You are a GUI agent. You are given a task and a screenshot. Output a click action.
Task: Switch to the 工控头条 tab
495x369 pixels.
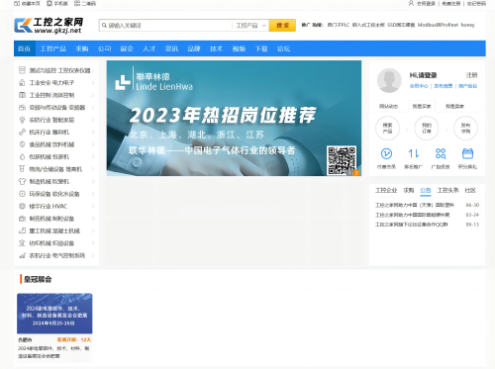coord(447,190)
